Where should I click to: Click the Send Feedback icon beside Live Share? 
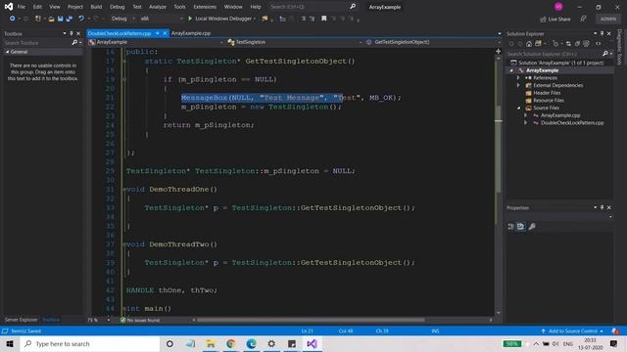[x=584, y=19]
